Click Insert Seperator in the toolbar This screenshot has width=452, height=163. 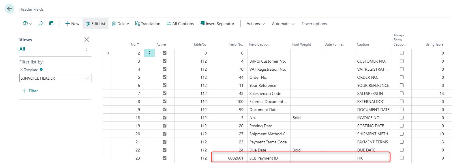[x=217, y=24]
